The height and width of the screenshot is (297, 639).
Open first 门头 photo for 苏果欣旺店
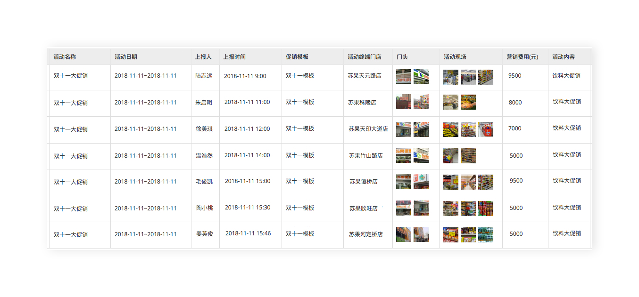pos(403,208)
